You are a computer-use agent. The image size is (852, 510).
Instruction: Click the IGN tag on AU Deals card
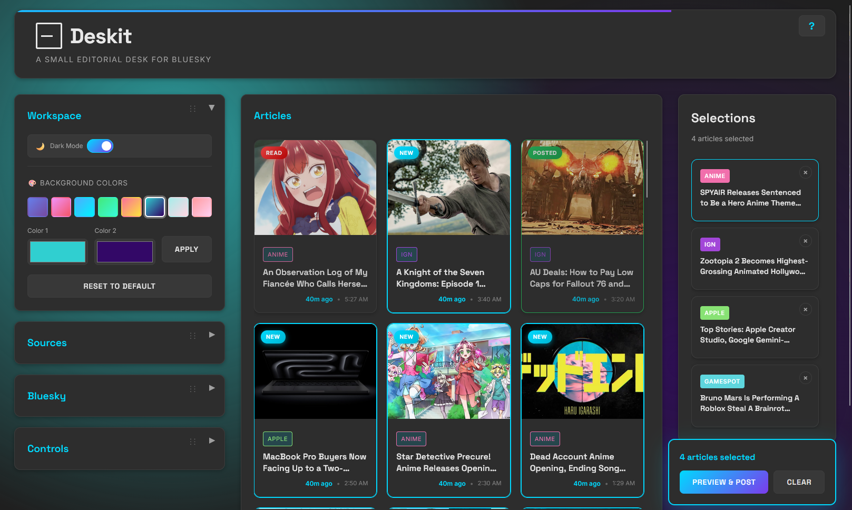point(540,254)
